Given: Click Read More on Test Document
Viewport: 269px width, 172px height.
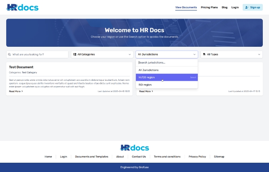Looking at the screenshot, I should (x=16, y=91).
